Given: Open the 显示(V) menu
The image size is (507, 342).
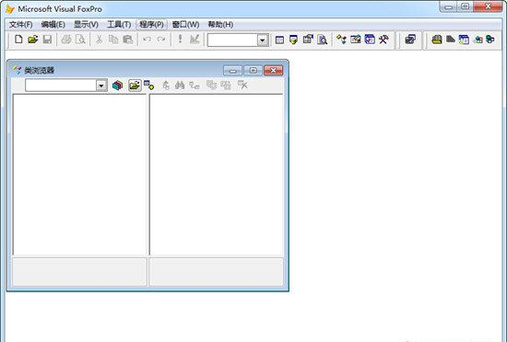Looking at the screenshot, I should [x=86, y=25].
